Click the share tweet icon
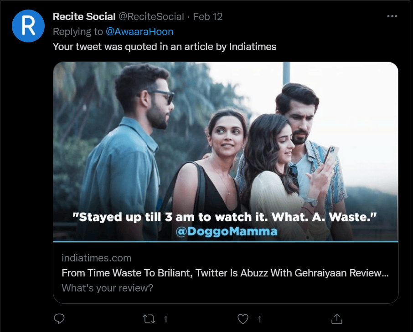The width and height of the screenshot is (413, 332). tap(336, 319)
